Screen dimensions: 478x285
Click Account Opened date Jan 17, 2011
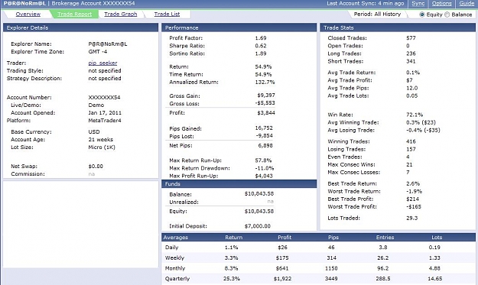(105, 112)
